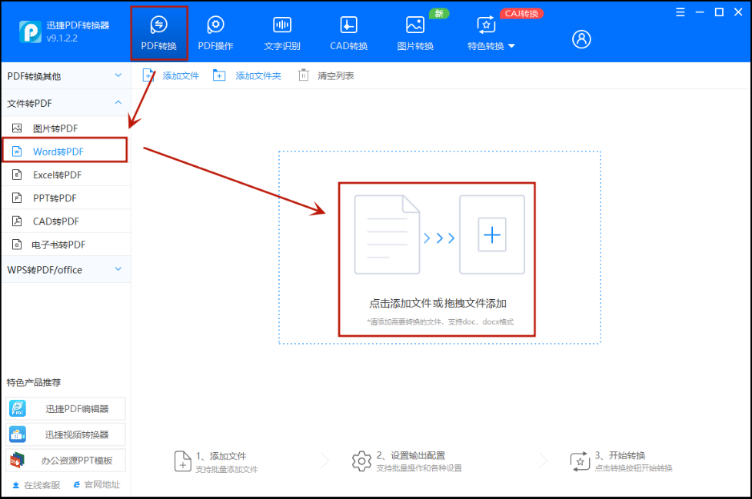Click the 图片转PDF image icon

(x=17, y=128)
